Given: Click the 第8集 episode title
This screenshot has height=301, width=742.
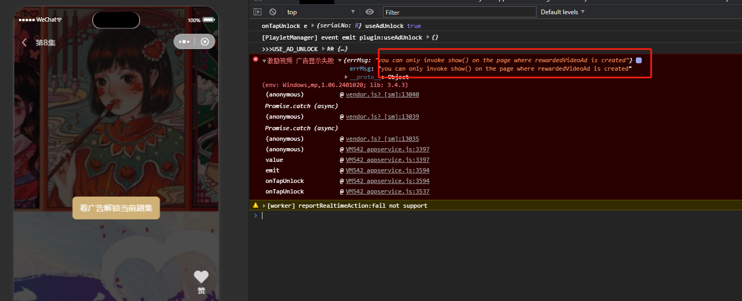Looking at the screenshot, I should tap(45, 43).
